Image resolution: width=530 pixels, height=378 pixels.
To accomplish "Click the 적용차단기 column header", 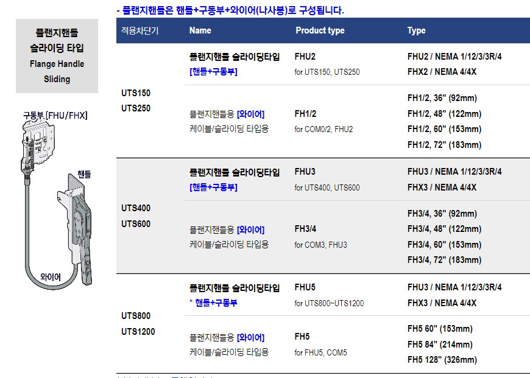I will pos(140,31).
